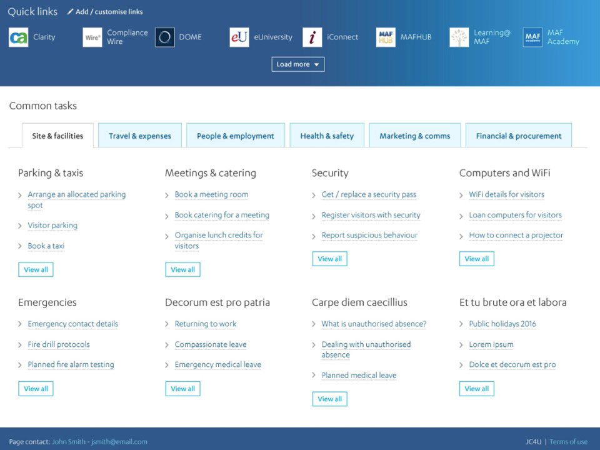600x450 pixels.
Task: Open the eUniversity icon
Action: tap(239, 37)
